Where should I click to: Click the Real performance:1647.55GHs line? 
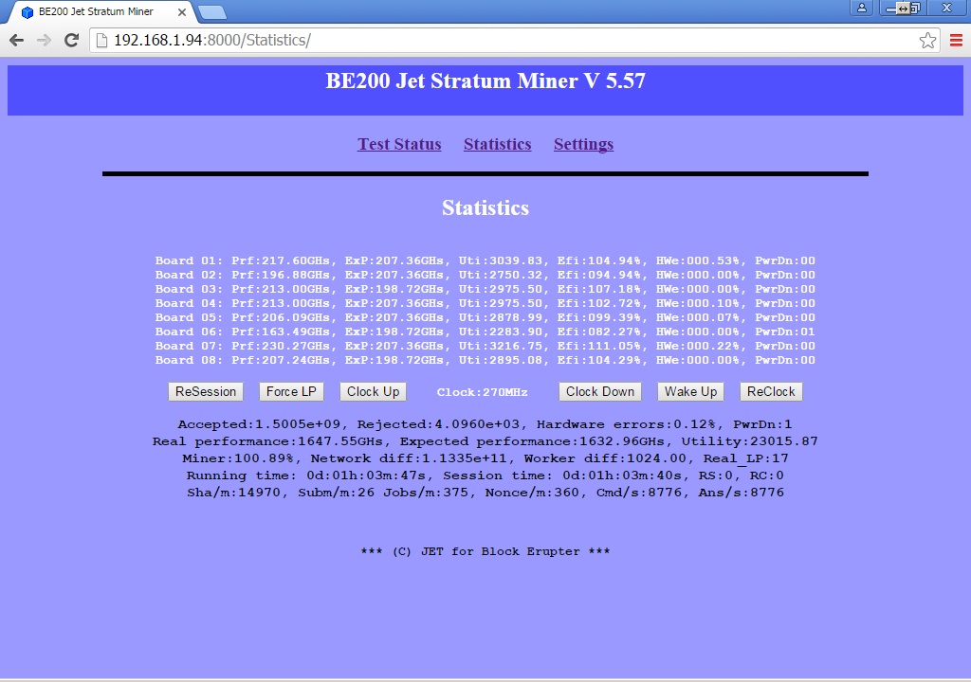tap(485, 441)
